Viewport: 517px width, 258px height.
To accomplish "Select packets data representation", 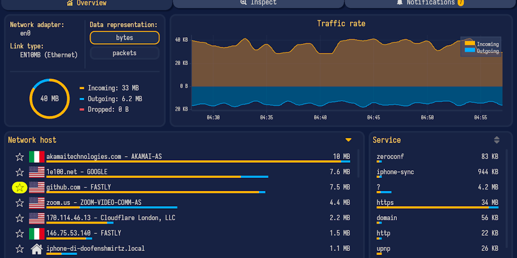I will coord(125,53).
